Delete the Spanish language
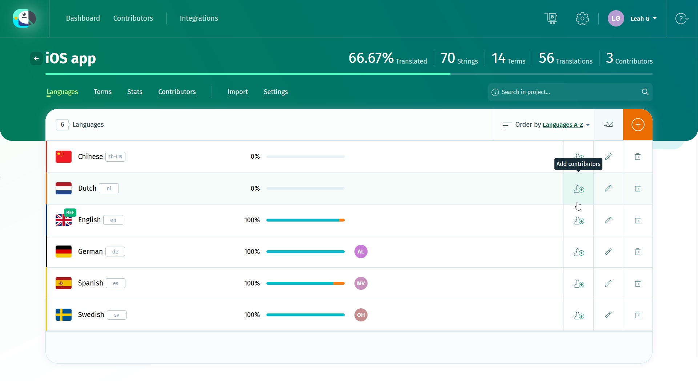 pos(638,283)
